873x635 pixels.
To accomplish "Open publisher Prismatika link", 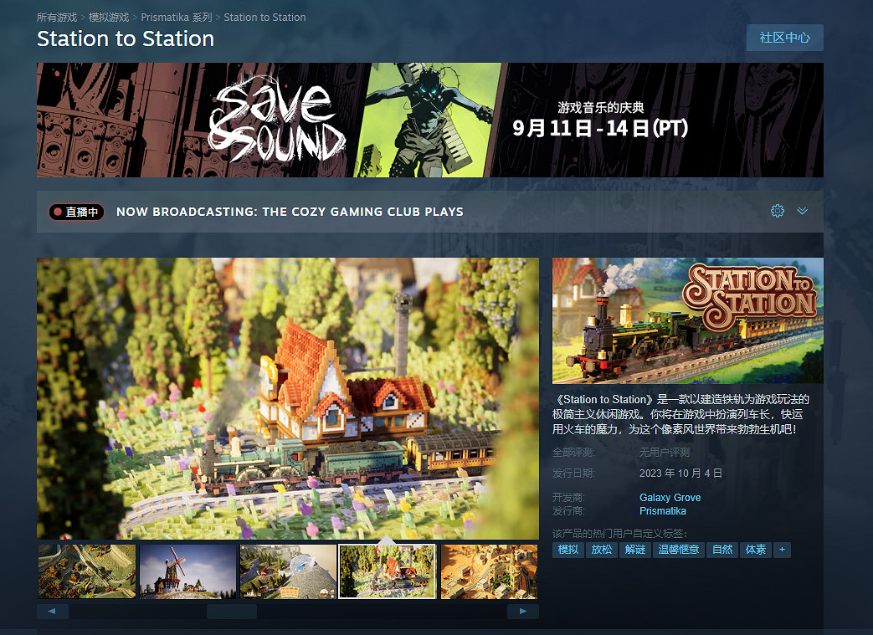I will coord(662,511).
